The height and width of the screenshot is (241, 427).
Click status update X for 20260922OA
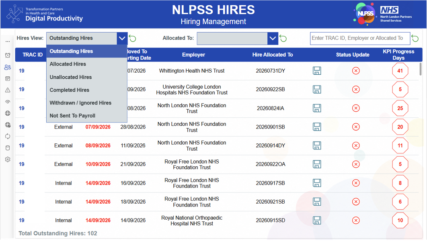(356, 164)
